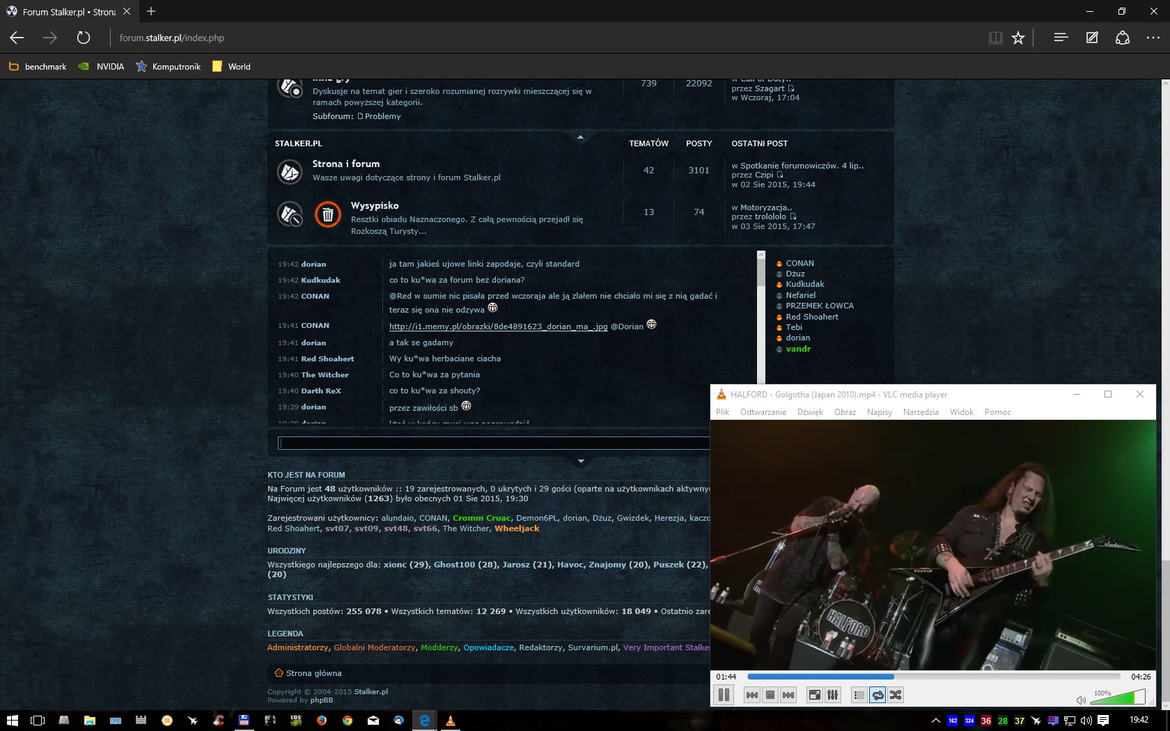Open VLC extended settings equalizer icon

pyautogui.click(x=832, y=695)
